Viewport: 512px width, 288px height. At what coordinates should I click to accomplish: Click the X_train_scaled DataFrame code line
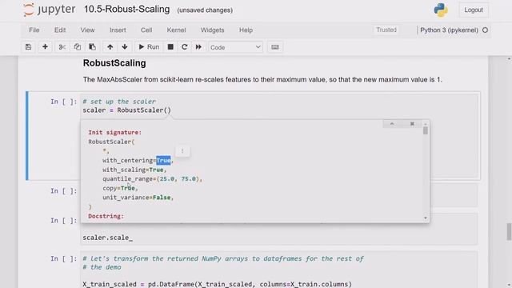tap(217, 284)
